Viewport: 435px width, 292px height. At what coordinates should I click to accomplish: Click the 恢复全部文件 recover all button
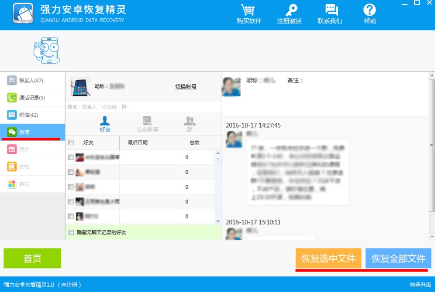click(397, 258)
